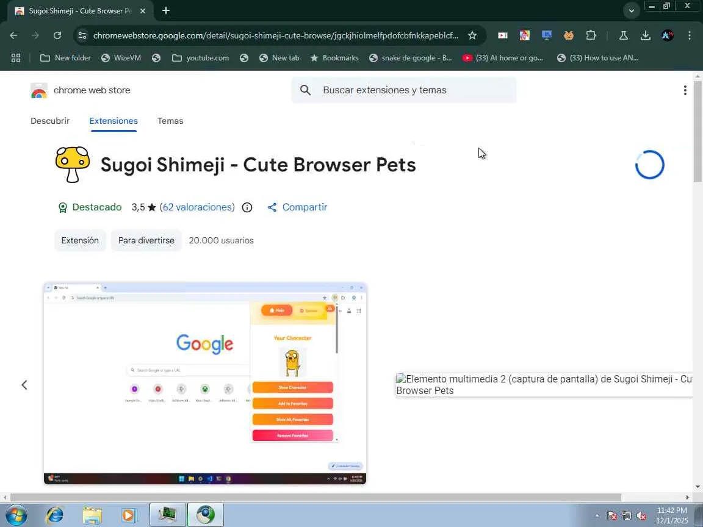703x527 pixels.
Task: Open the first screenshot thumbnail
Action: coord(205,384)
